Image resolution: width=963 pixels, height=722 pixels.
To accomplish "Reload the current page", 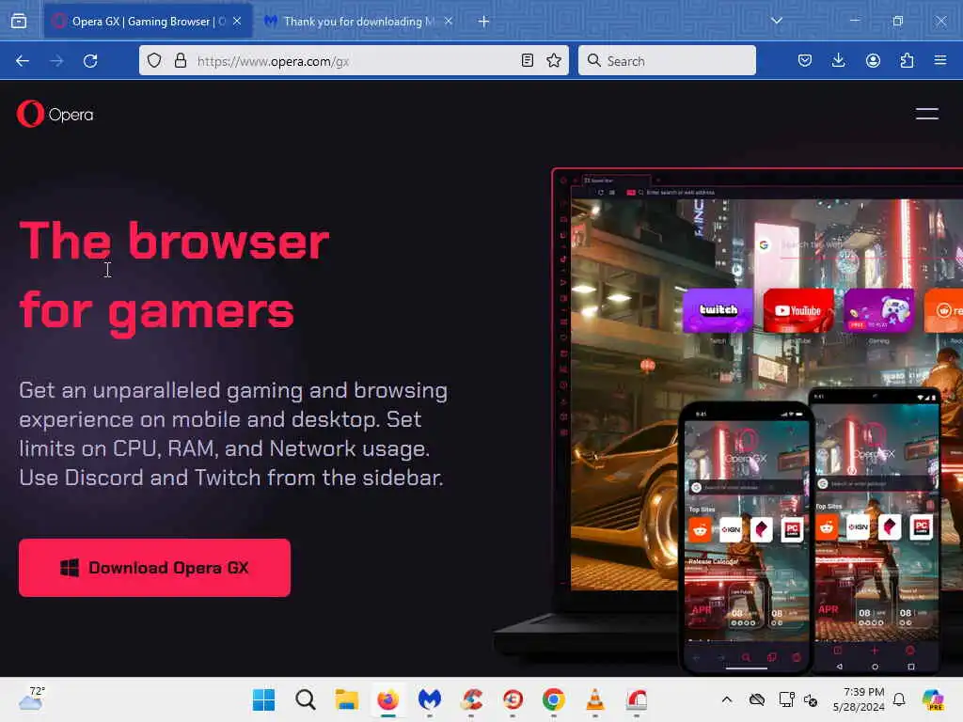I will click(90, 61).
